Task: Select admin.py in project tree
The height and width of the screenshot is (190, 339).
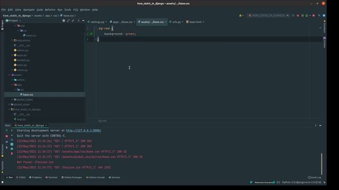Action: (23, 51)
